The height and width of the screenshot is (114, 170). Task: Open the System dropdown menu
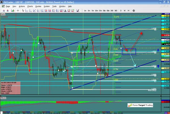click(46, 6)
